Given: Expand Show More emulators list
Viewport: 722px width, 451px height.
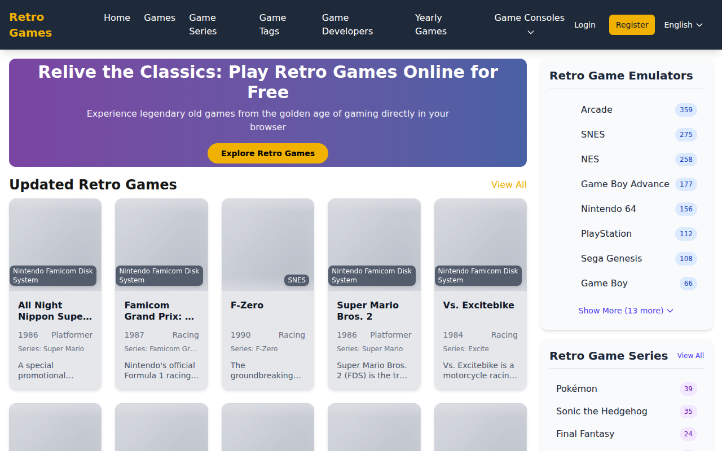Looking at the screenshot, I should coord(626,311).
